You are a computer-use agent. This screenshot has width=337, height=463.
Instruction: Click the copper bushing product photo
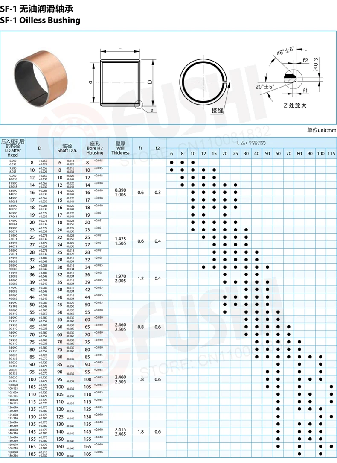41,78
